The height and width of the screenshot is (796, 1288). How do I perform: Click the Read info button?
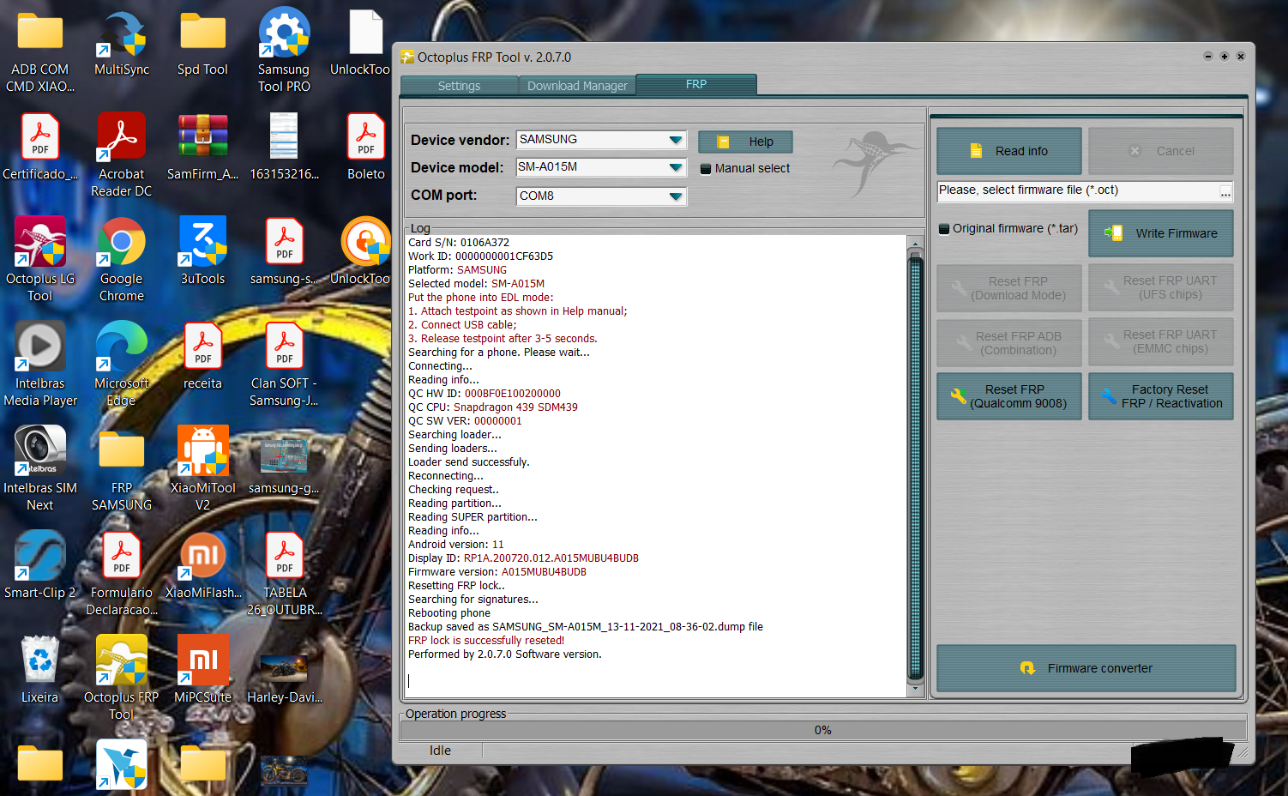[1009, 151]
